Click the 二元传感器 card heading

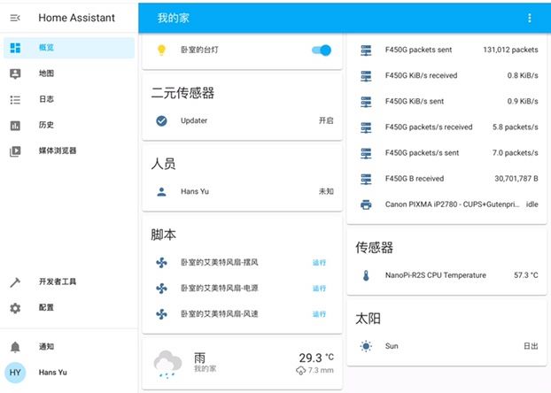(182, 93)
